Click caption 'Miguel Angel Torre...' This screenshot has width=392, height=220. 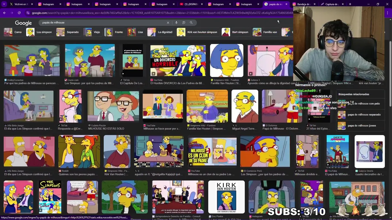click(244, 129)
